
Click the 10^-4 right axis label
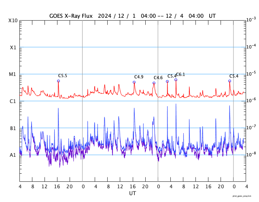tap(251, 46)
